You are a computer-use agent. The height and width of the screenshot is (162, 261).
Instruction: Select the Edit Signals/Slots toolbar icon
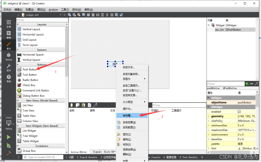pos(74,15)
